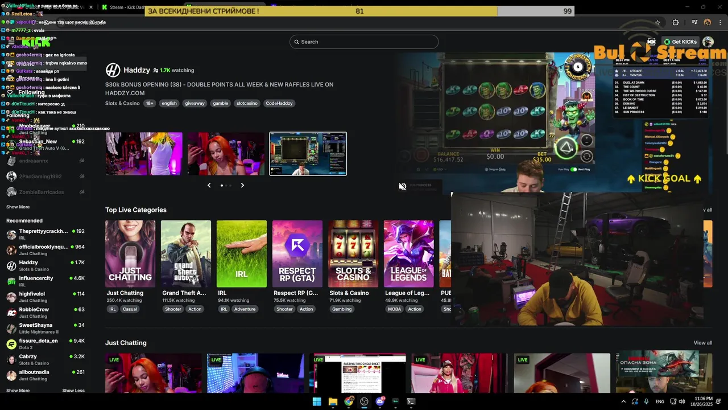Click influencercity's avatar in Recommended

click(11, 281)
